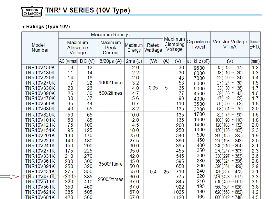Click the Nippon Chemi-Con logo
This screenshot has height=199, width=278.
tap(32, 12)
